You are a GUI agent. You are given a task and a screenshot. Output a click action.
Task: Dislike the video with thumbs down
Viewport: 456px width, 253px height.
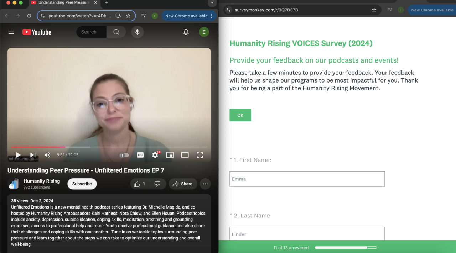(x=157, y=184)
